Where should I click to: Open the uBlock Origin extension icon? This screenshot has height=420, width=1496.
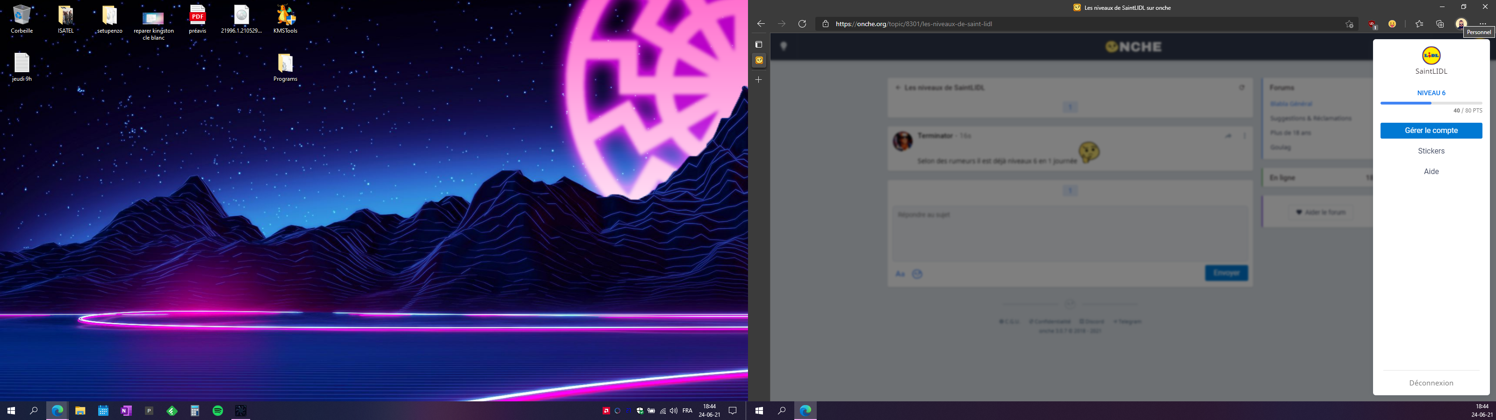point(1372,24)
